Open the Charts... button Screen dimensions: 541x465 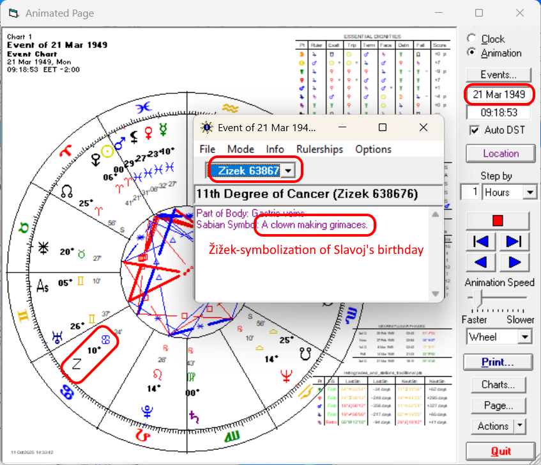click(498, 384)
